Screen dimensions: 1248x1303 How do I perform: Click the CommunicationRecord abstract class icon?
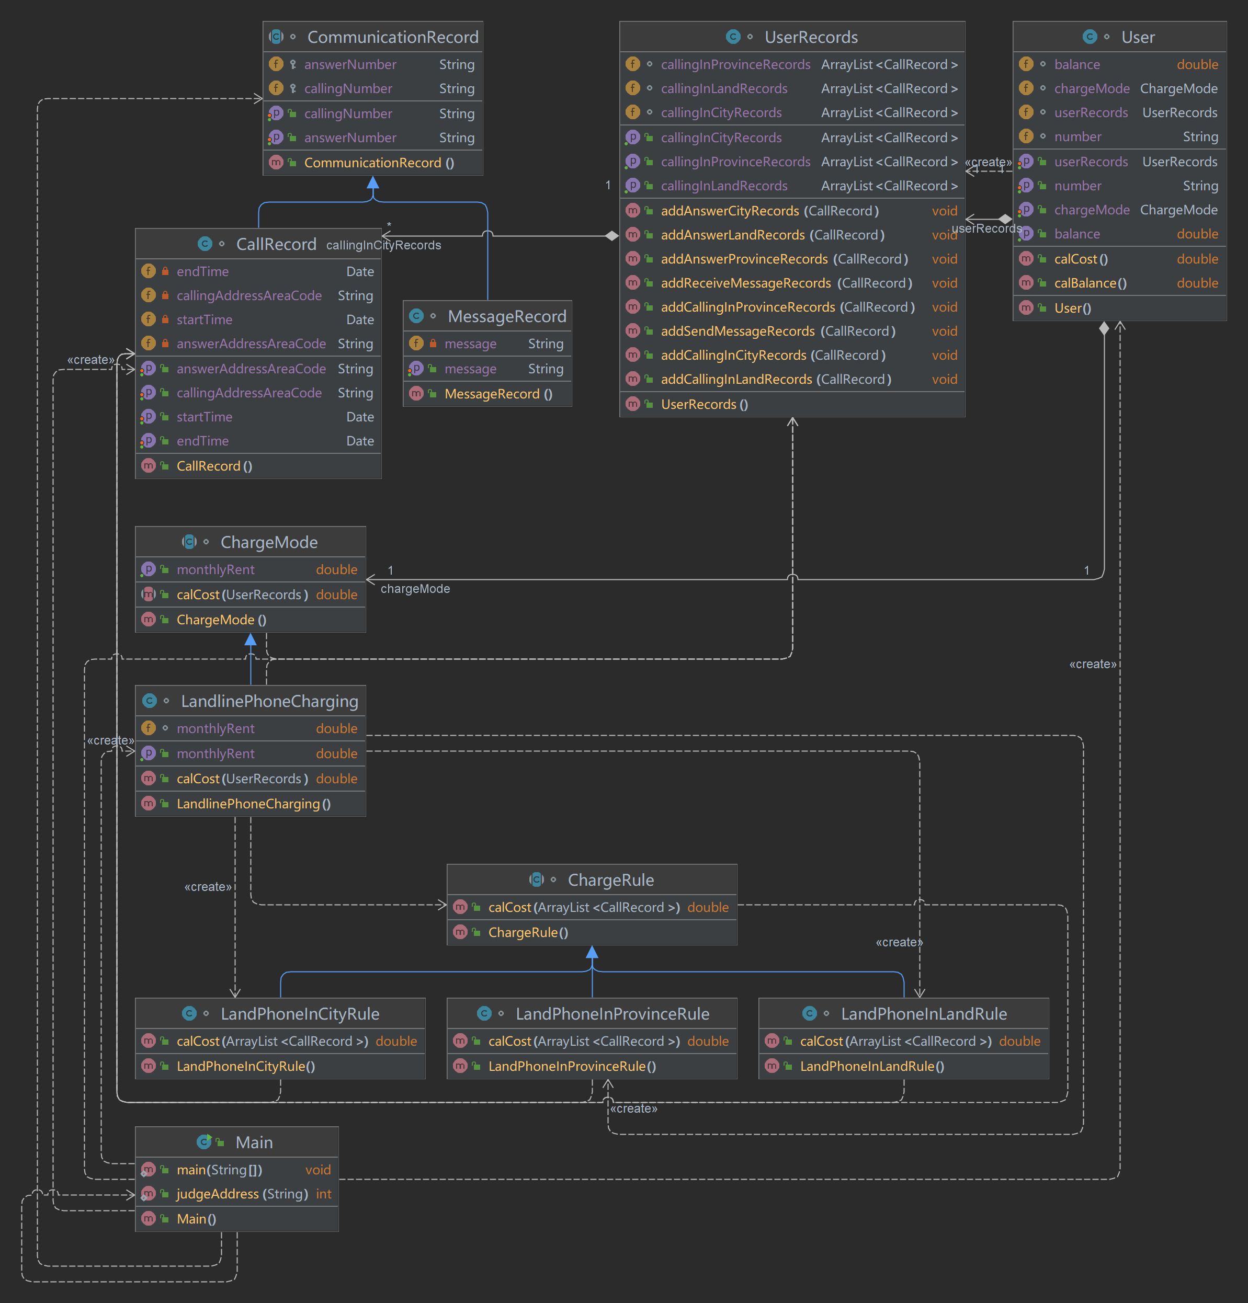point(276,37)
